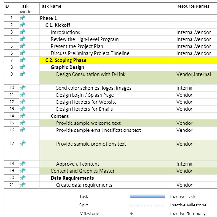Image resolution: width=217 pixels, height=217 pixels.
Task: Click the pin icon in row 1
Action: pyautogui.click(x=22, y=18)
